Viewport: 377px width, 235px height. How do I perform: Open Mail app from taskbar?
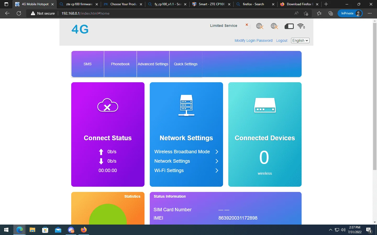[58, 230]
